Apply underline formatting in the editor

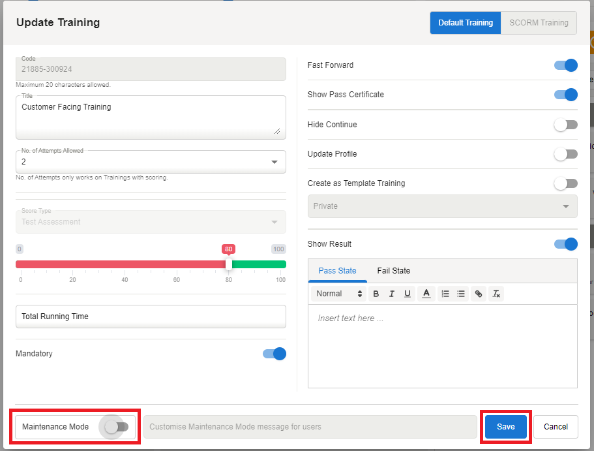pyautogui.click(x=408, y=294)
